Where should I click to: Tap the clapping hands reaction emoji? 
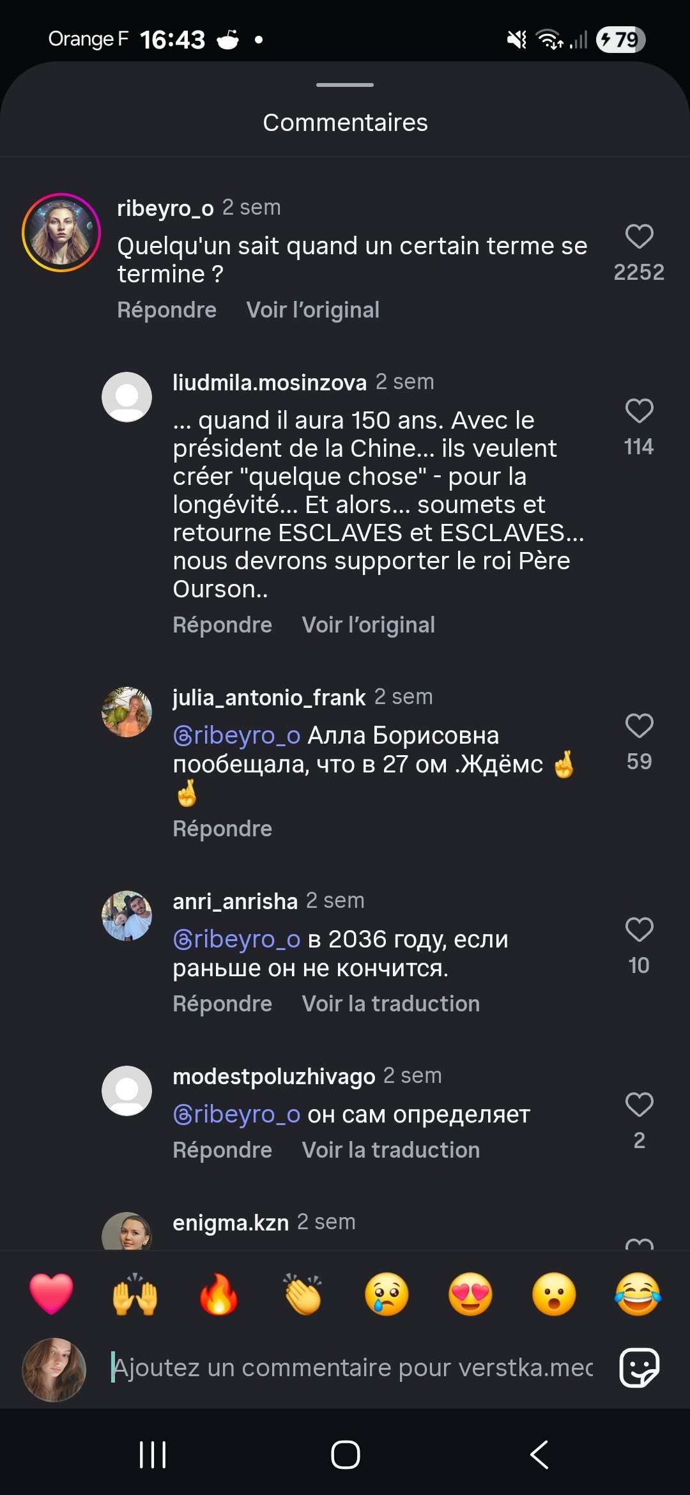coord(303,1294)
